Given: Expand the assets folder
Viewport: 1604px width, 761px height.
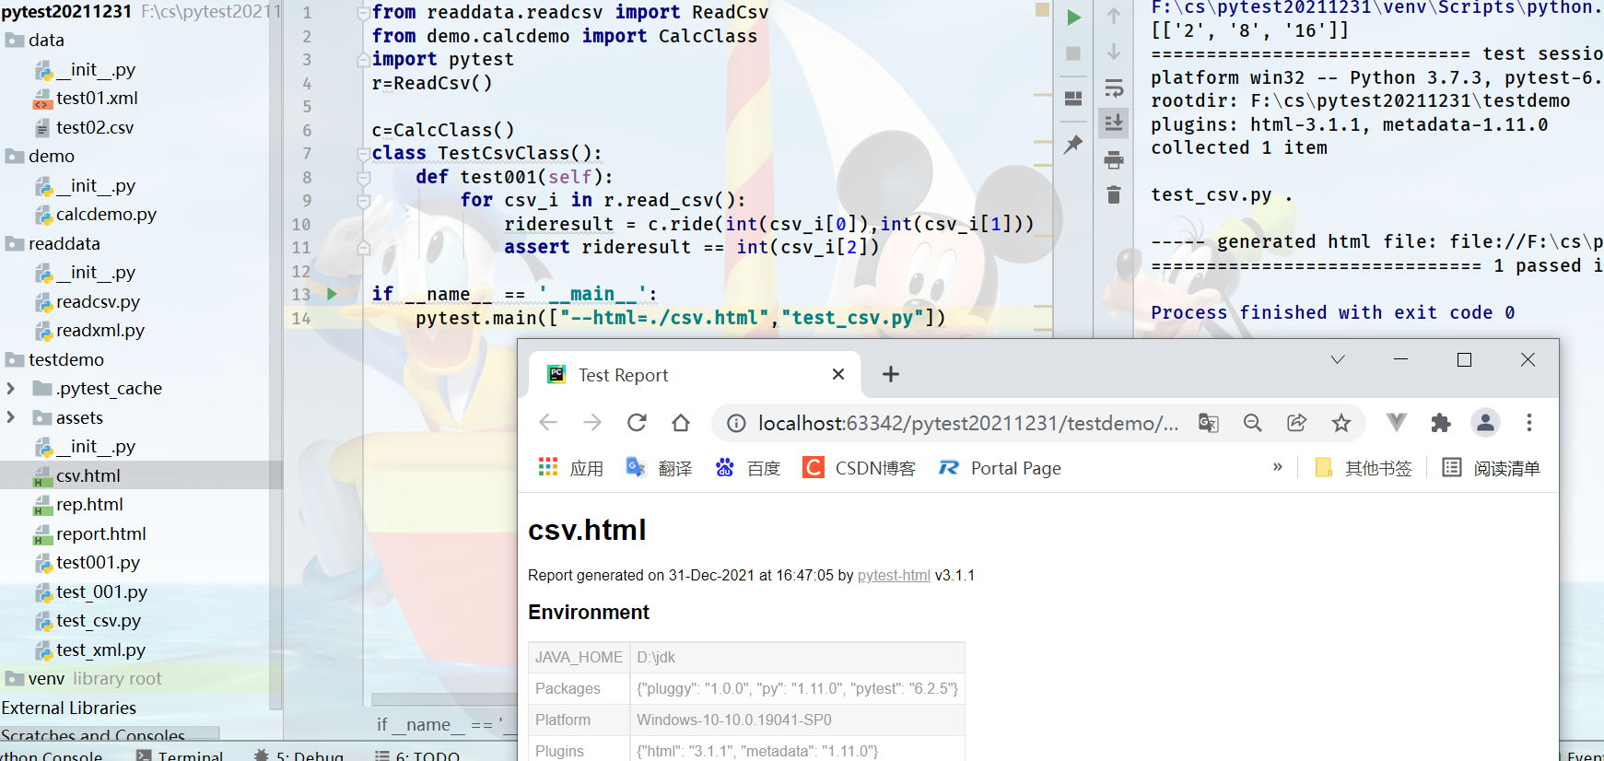Looking at the screenshot, I should pos(11,417).
